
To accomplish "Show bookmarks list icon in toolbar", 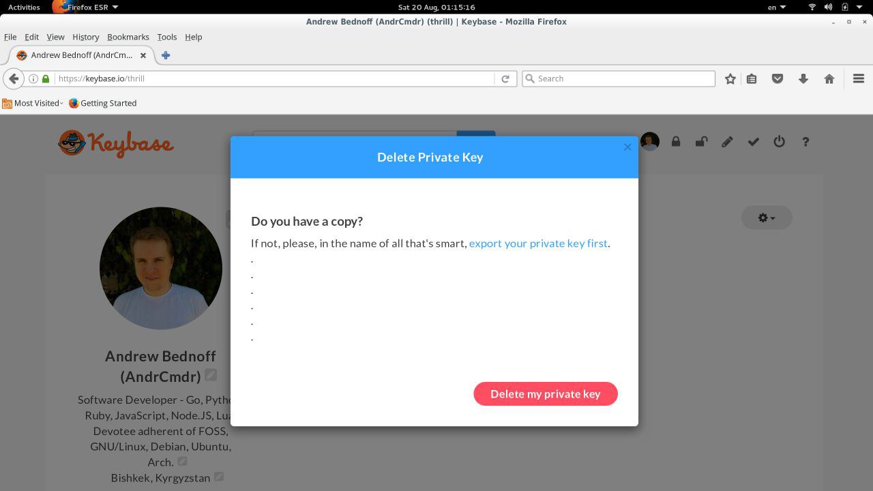I will 752,78.
